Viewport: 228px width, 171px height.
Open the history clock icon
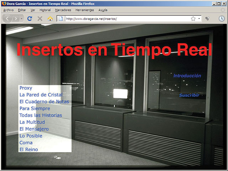222,19
